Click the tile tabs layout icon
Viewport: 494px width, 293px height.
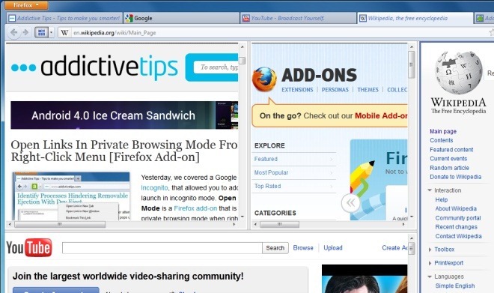(41, 32)
